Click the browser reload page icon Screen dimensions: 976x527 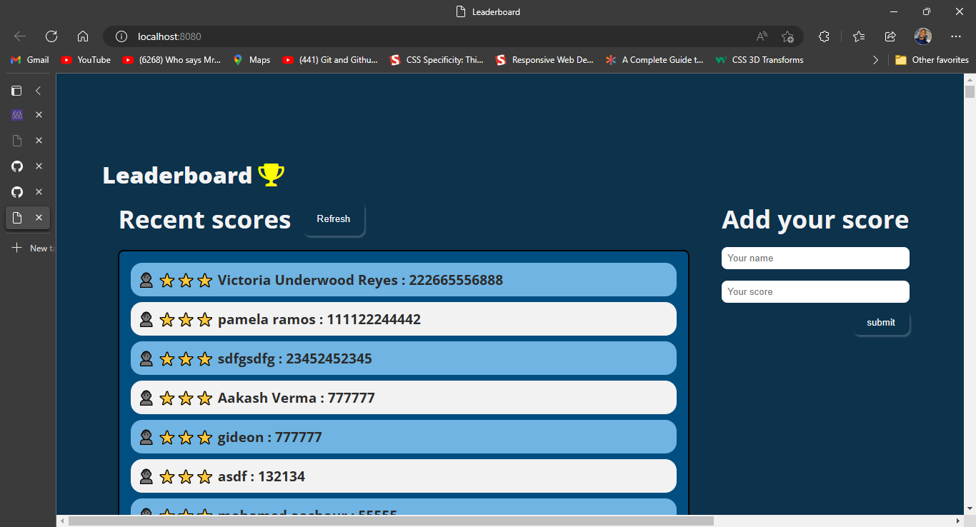(51, 36)
